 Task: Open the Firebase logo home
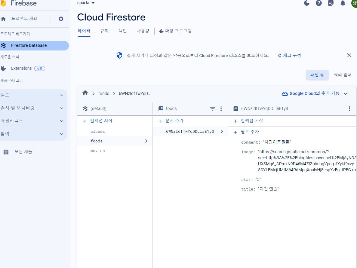tap(18, 3)
